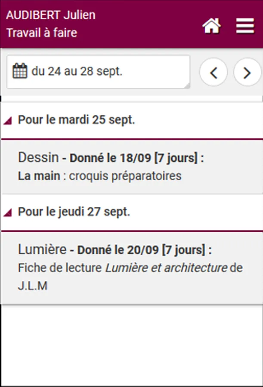263x387 pixels.
Task: Go to the home page icon
Action: pyautogui.click(x=211, y=26)
